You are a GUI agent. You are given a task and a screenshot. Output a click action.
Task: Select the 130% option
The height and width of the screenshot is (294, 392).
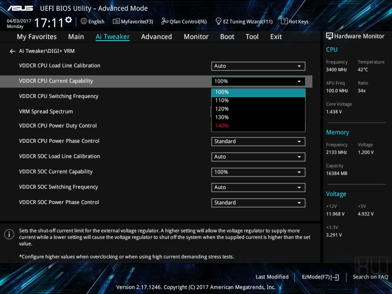click(x=258, y=118)
